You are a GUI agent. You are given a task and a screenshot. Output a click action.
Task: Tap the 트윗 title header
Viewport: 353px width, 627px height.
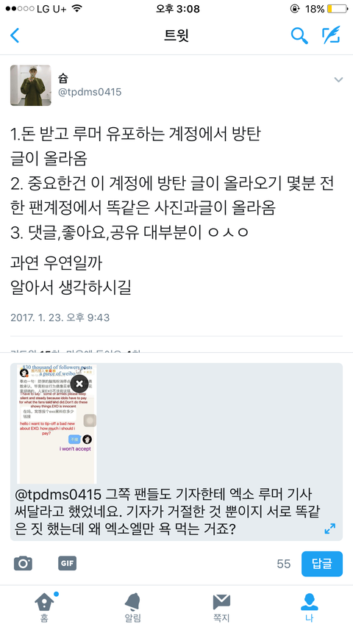(176, 35)
